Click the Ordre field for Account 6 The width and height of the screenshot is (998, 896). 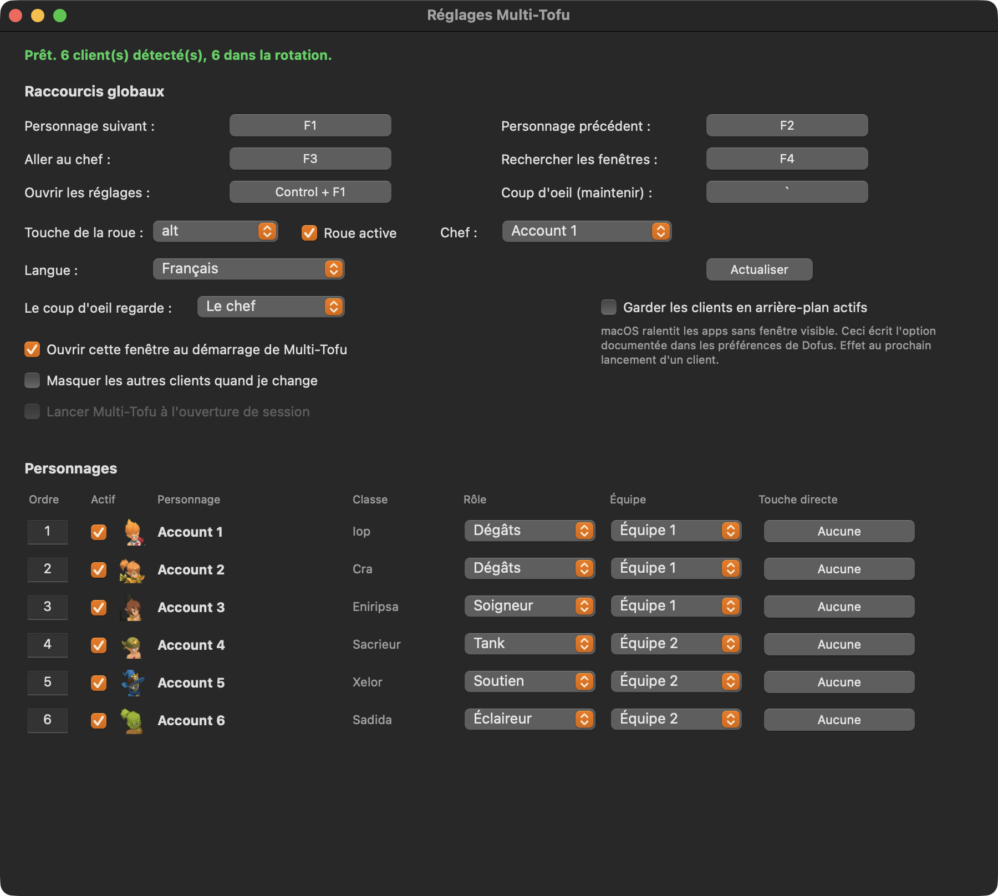coord(48,720)
